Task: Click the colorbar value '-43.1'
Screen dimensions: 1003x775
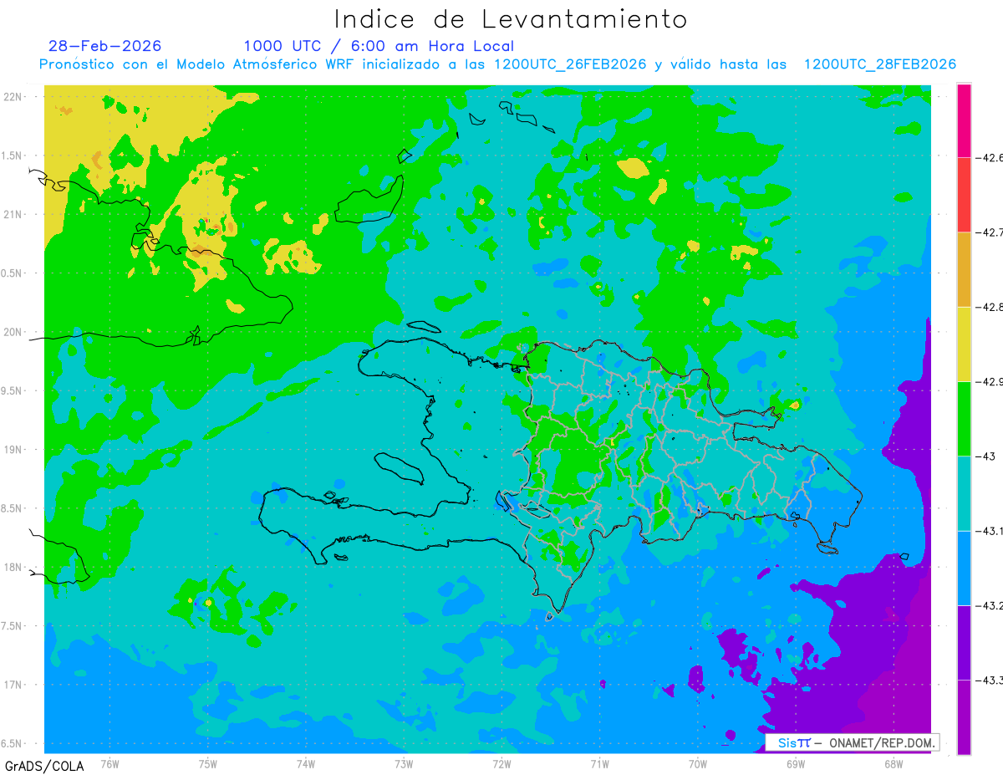Action: pyautogui.click(x=990, y=531)
